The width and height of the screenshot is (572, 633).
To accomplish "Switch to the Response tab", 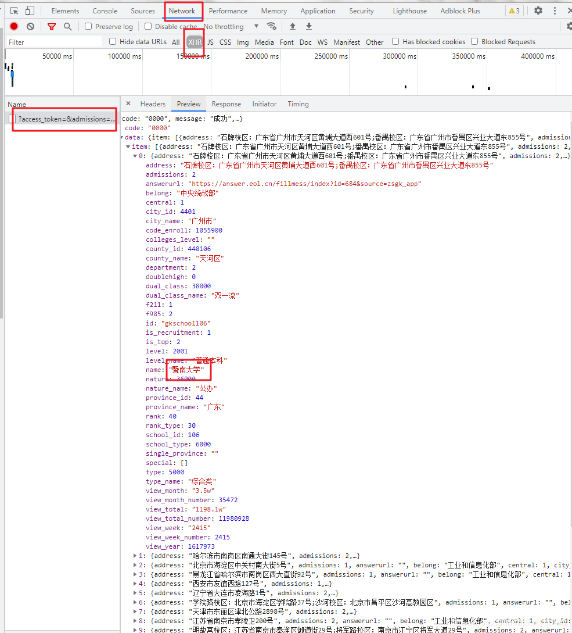I will (x=226, y=103).
